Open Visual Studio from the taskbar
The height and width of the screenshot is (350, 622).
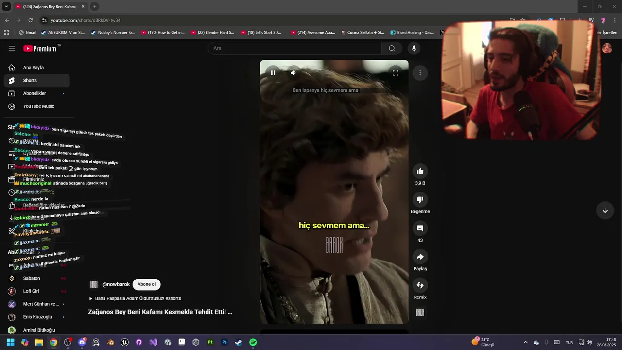pyautogui.click(x=153, y=342)
